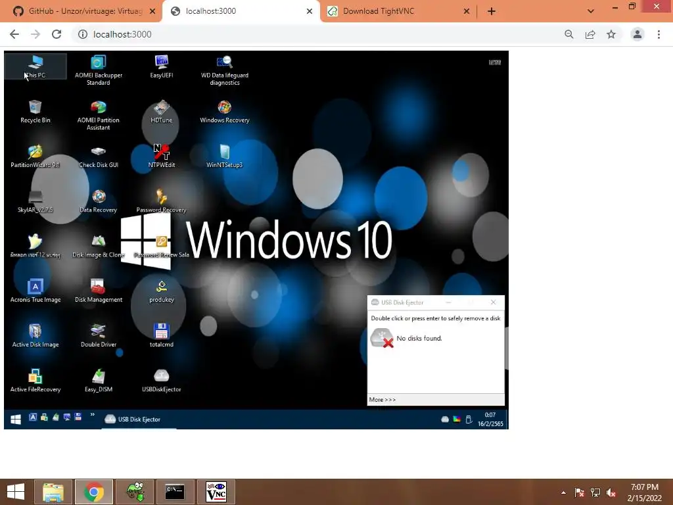Close the Download TightVNC tab
Screen dimensions: 673x505
467,12
